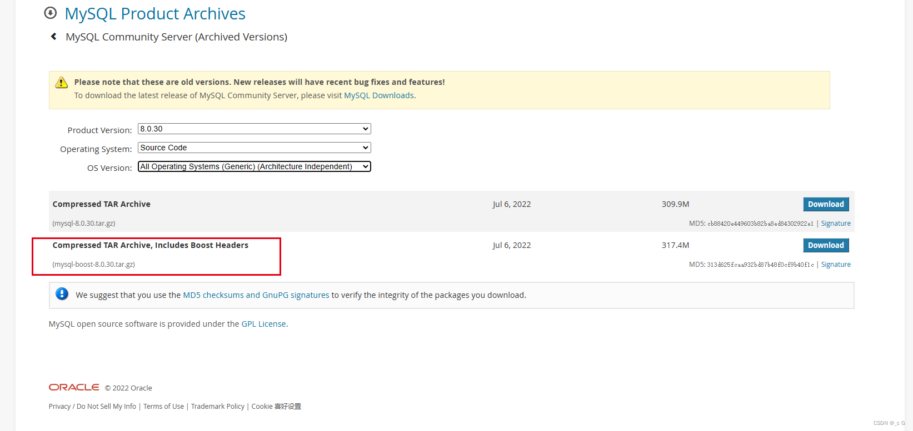Open the Operating System Source Code dropdown
Screen dimensions: 913x431
(x=254, y=148)
